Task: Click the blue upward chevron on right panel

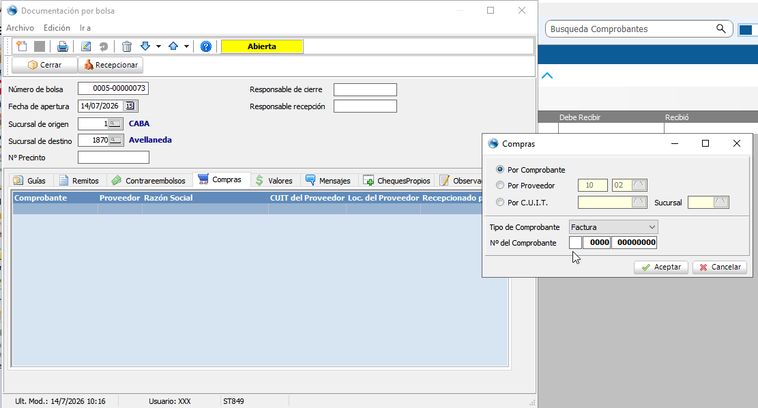Action: coord(547,76)
